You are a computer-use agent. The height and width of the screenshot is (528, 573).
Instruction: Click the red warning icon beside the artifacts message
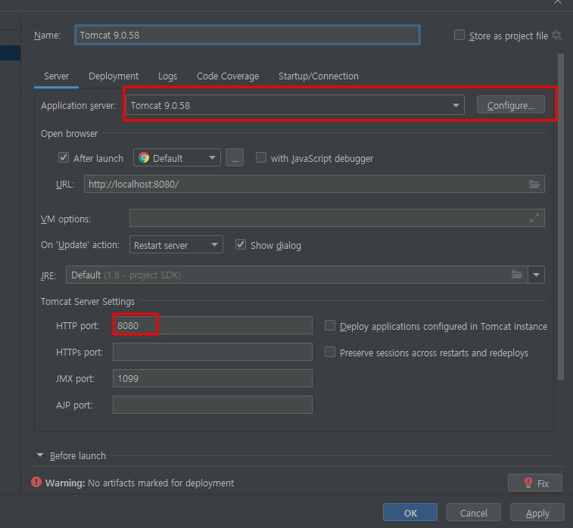[x=36, y=483]
